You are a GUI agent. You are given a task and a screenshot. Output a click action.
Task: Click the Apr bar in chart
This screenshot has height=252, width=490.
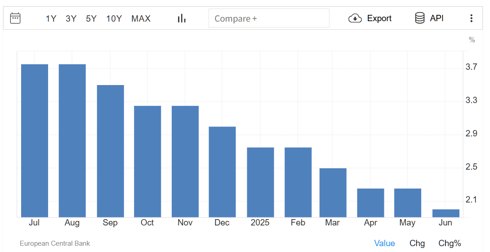pyautogui.click(x=370, y=203)
